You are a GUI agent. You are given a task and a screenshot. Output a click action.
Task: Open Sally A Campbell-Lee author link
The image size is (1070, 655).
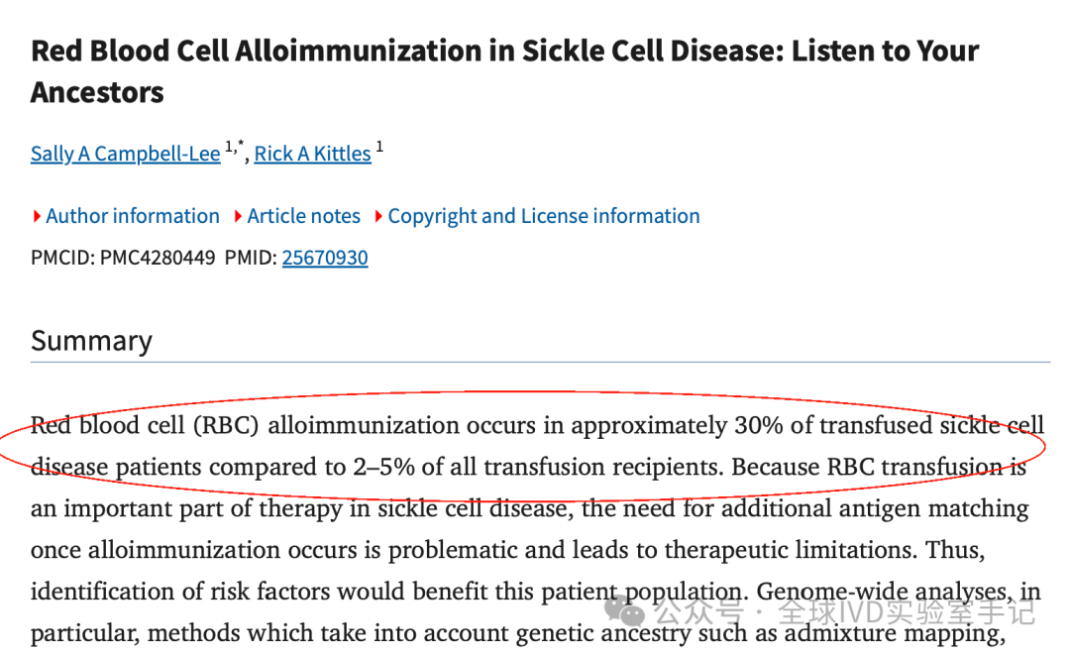(126, 154)
